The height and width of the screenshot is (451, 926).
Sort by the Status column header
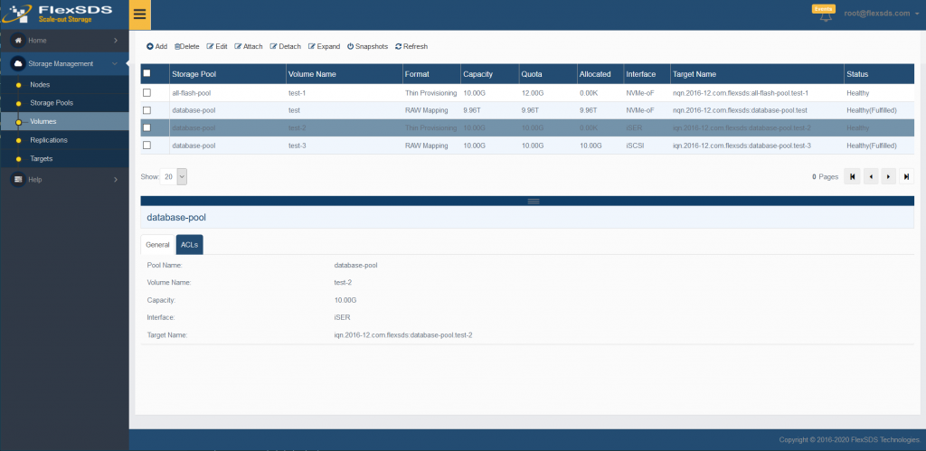pyautogui.click(x=879, y=74)
